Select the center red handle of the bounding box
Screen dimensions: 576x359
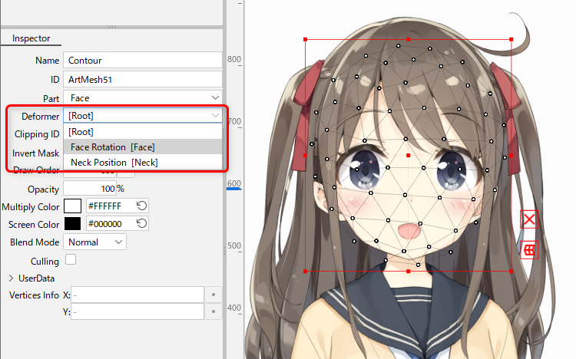[408, 155]
